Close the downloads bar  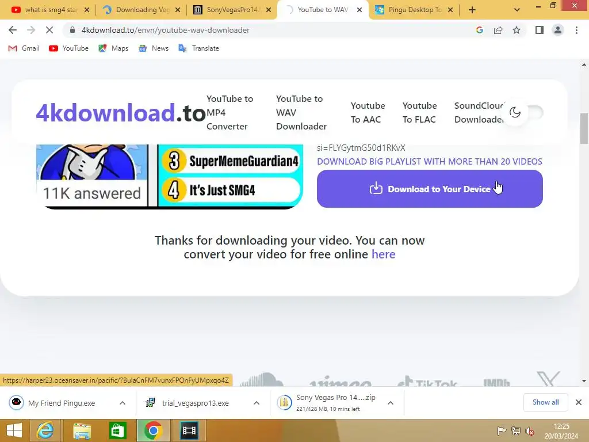coord(579,402)
